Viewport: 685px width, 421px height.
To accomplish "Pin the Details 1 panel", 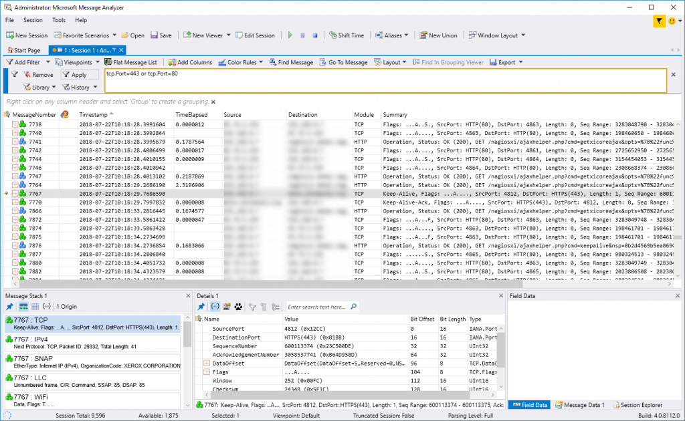I will (201, 307).
